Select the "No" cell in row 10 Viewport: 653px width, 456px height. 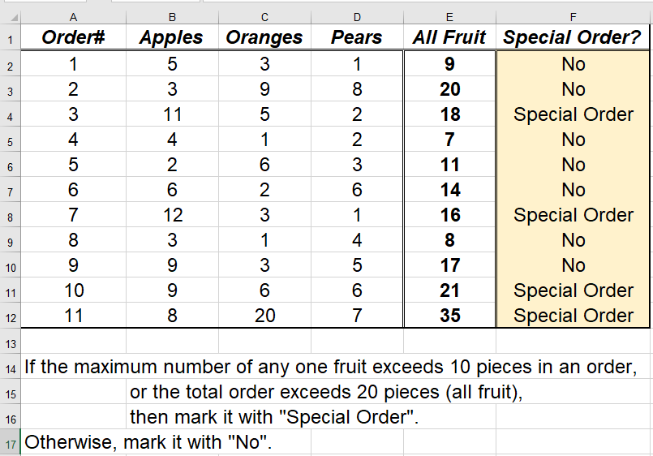[x=574, y=265]
